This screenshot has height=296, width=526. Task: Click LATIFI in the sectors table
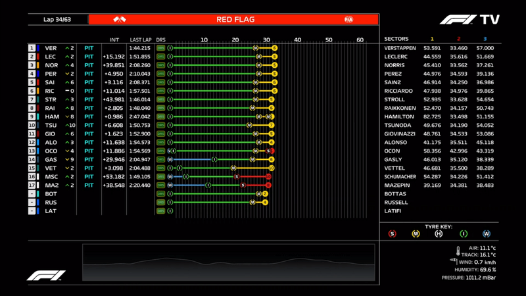tap(393, 211)
